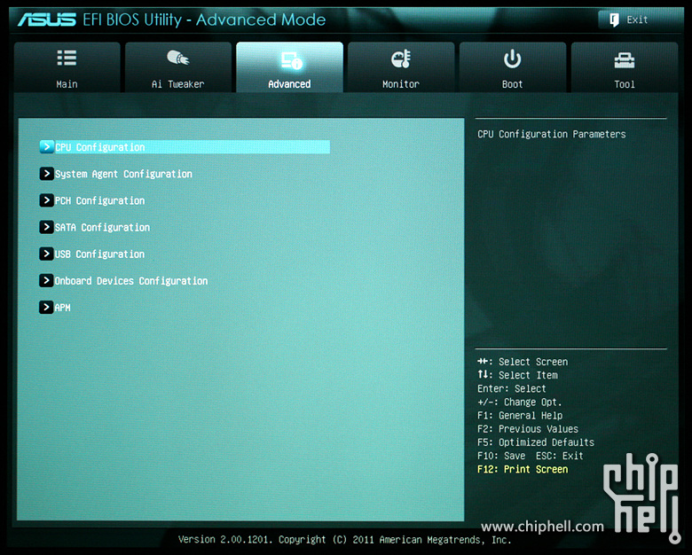Viewport: 692px width, 555px height.
Task: Click the F1: General Help hint
Action: 520,416
